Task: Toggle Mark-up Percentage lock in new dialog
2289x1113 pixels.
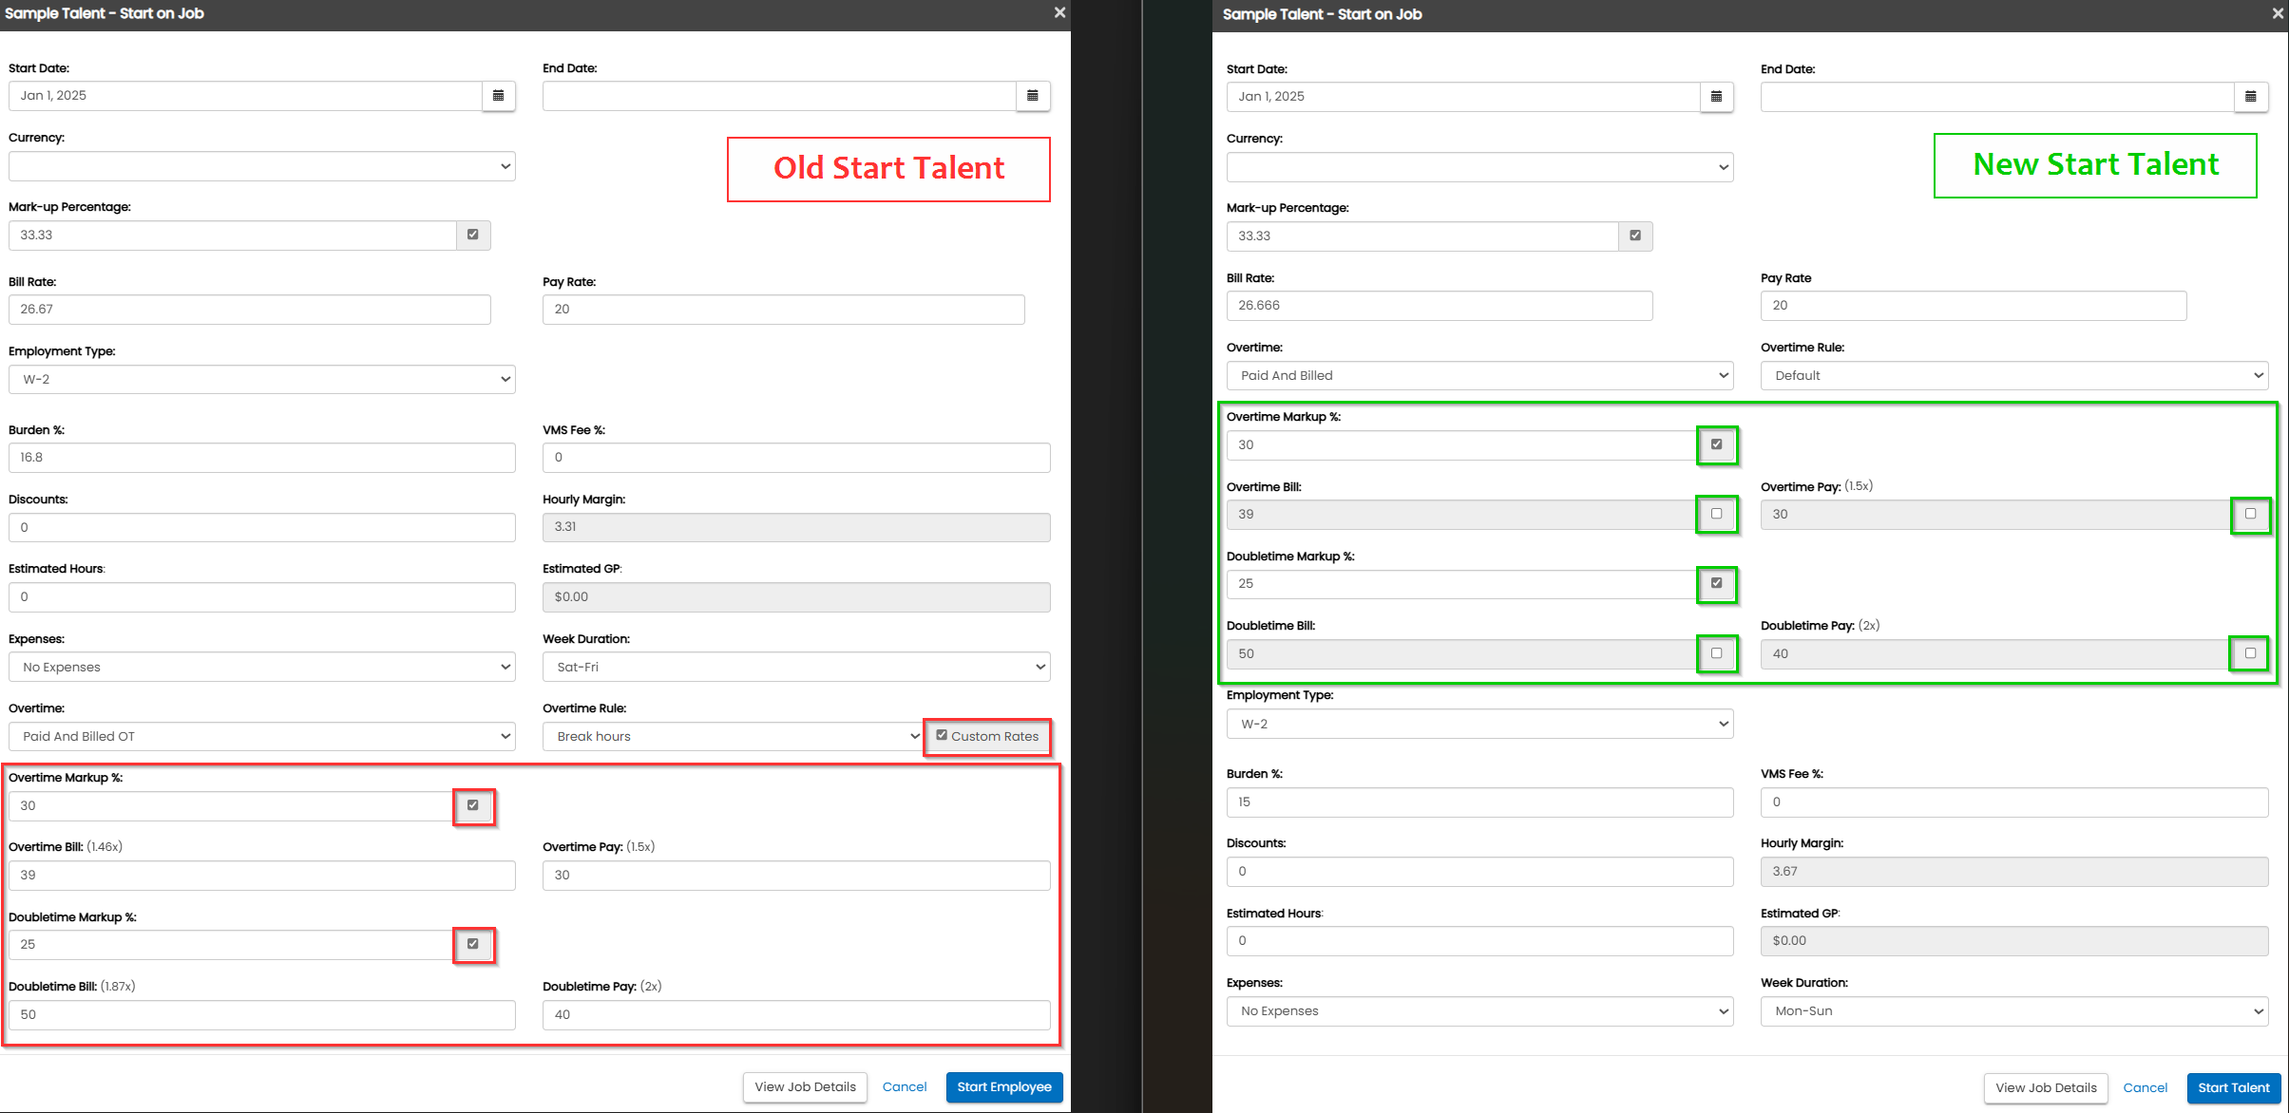Action: click(1635, 236)
